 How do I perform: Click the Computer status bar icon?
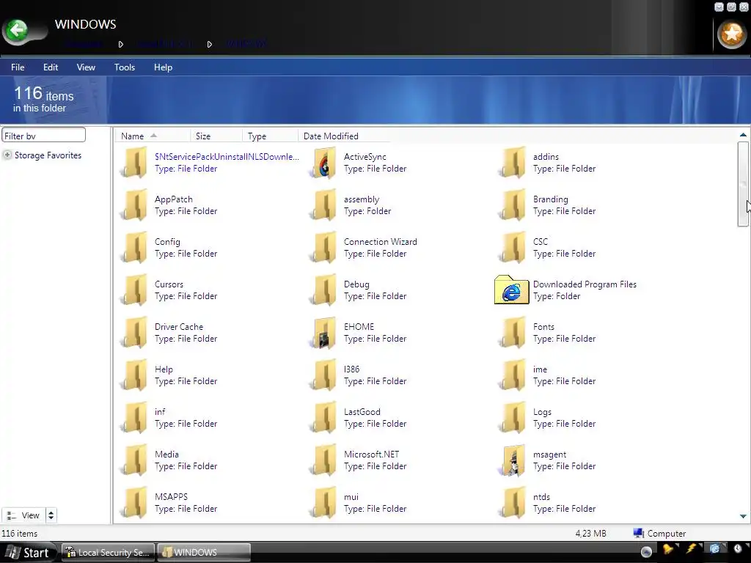pos(639,533)
